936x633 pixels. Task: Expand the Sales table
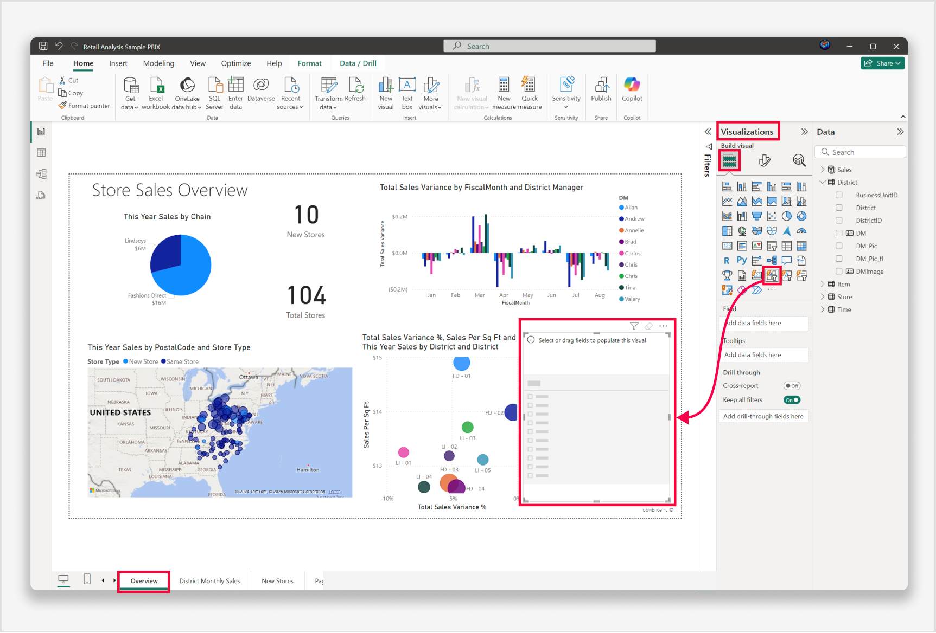click(x=823, y=170)
